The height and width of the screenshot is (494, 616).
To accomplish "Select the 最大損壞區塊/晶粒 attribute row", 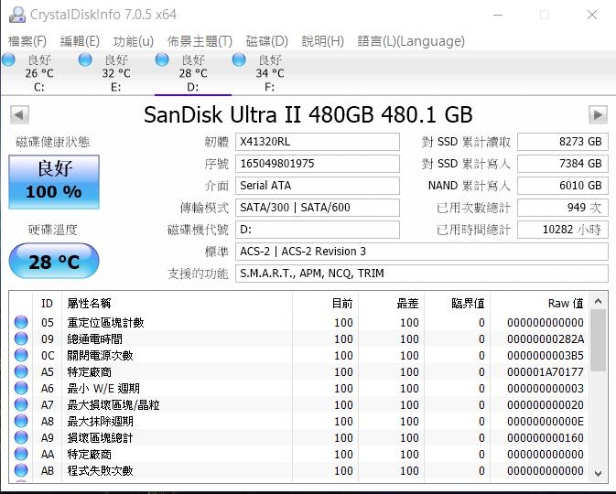I will pyautogui.click(x=299, y=405).
